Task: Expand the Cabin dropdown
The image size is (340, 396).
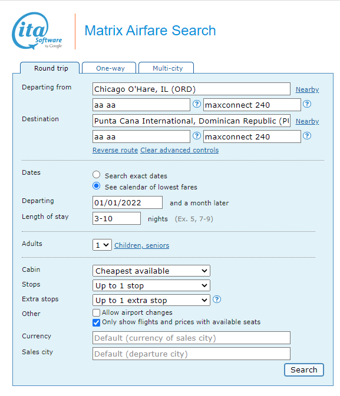Action: tap(151, 271)
